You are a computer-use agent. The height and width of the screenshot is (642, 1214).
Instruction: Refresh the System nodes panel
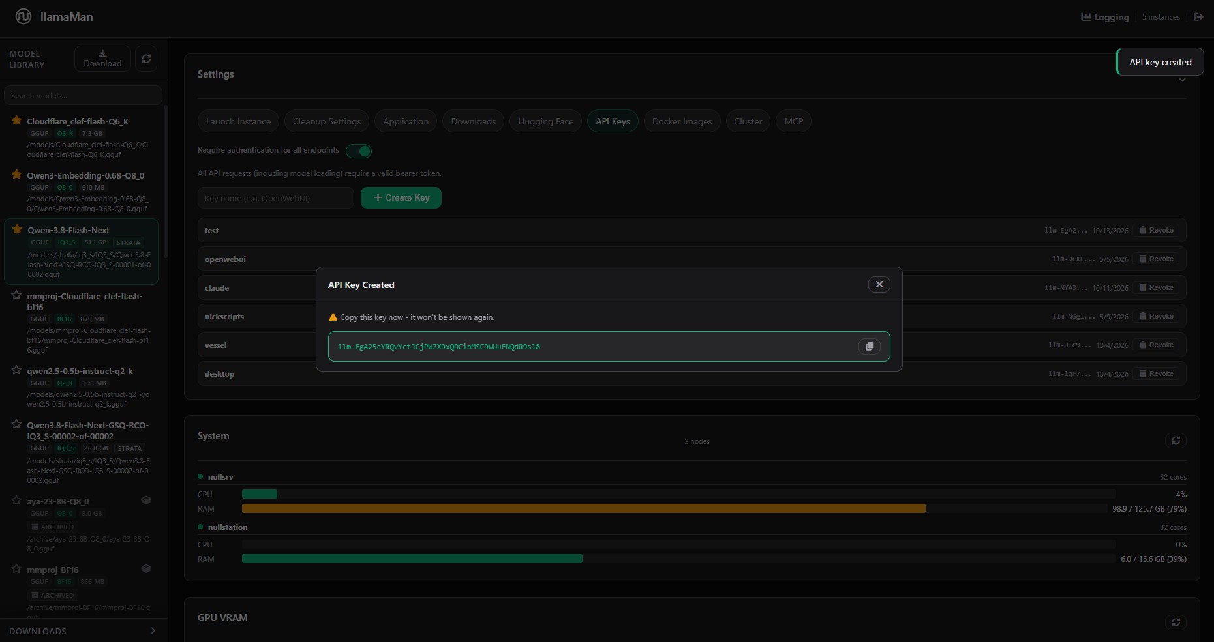click(x=1176, y=441)
